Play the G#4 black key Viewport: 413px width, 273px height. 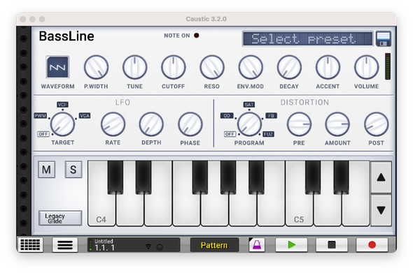(228, 177)
